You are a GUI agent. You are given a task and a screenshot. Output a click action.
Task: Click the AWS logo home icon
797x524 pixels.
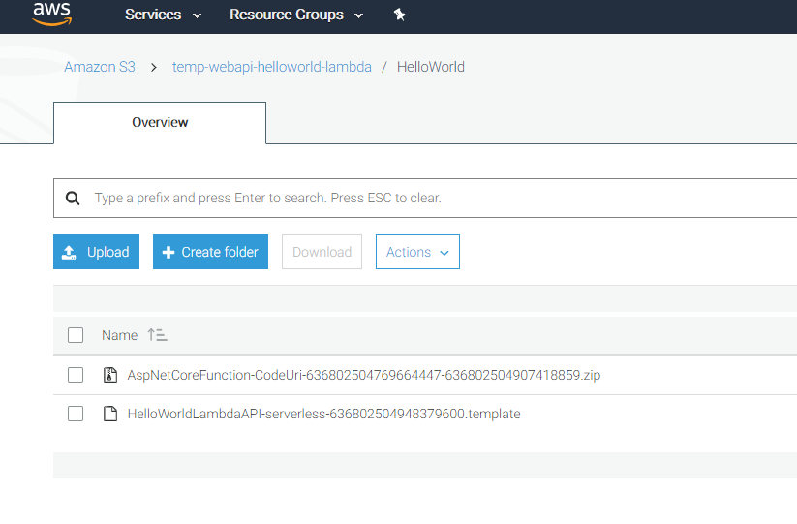(x=52, y=14)
